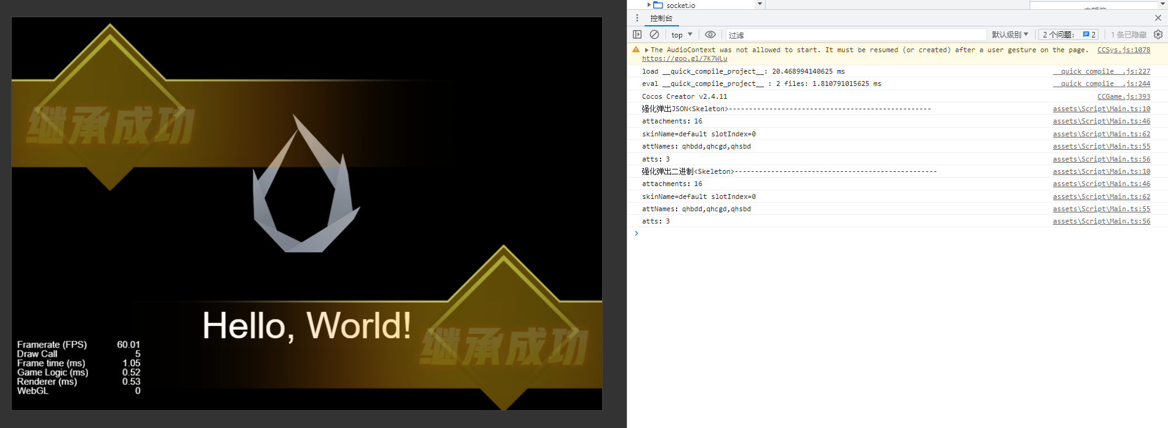Click the Game Logic (ms) stats label
Viewport: 1168px width, 428px height.
point(52,372)
